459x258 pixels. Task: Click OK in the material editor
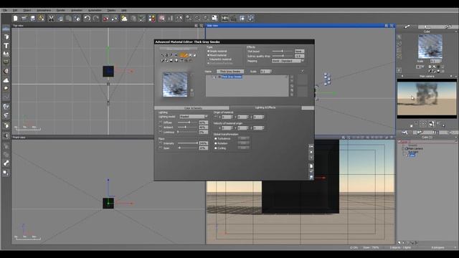(311, 146)
